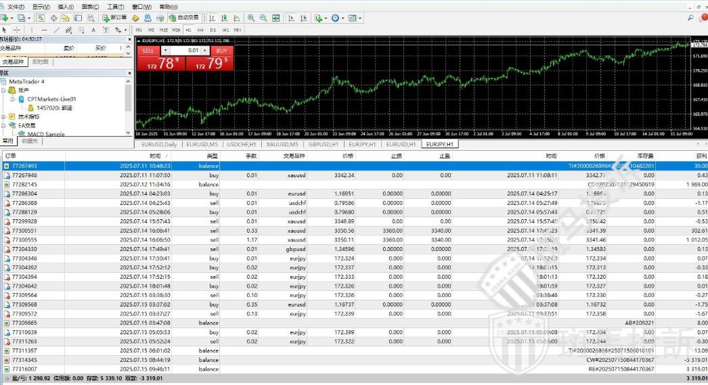Click the red SELL button on chart
This screenshot has width=708, height=385.
click(x=149, y=51)
